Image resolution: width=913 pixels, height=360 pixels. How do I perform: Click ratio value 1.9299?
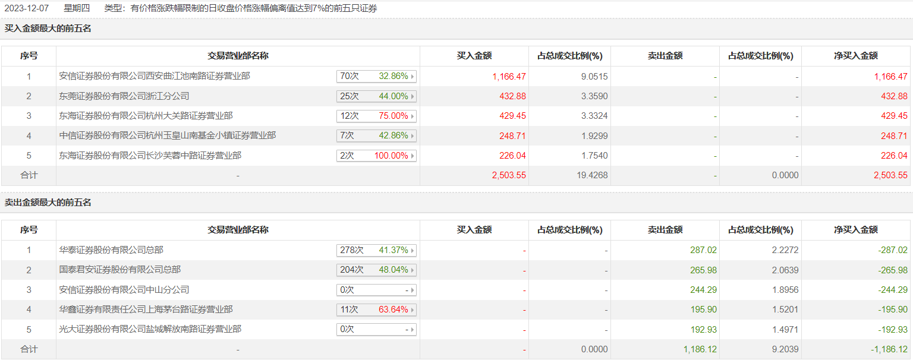[594, 136]
